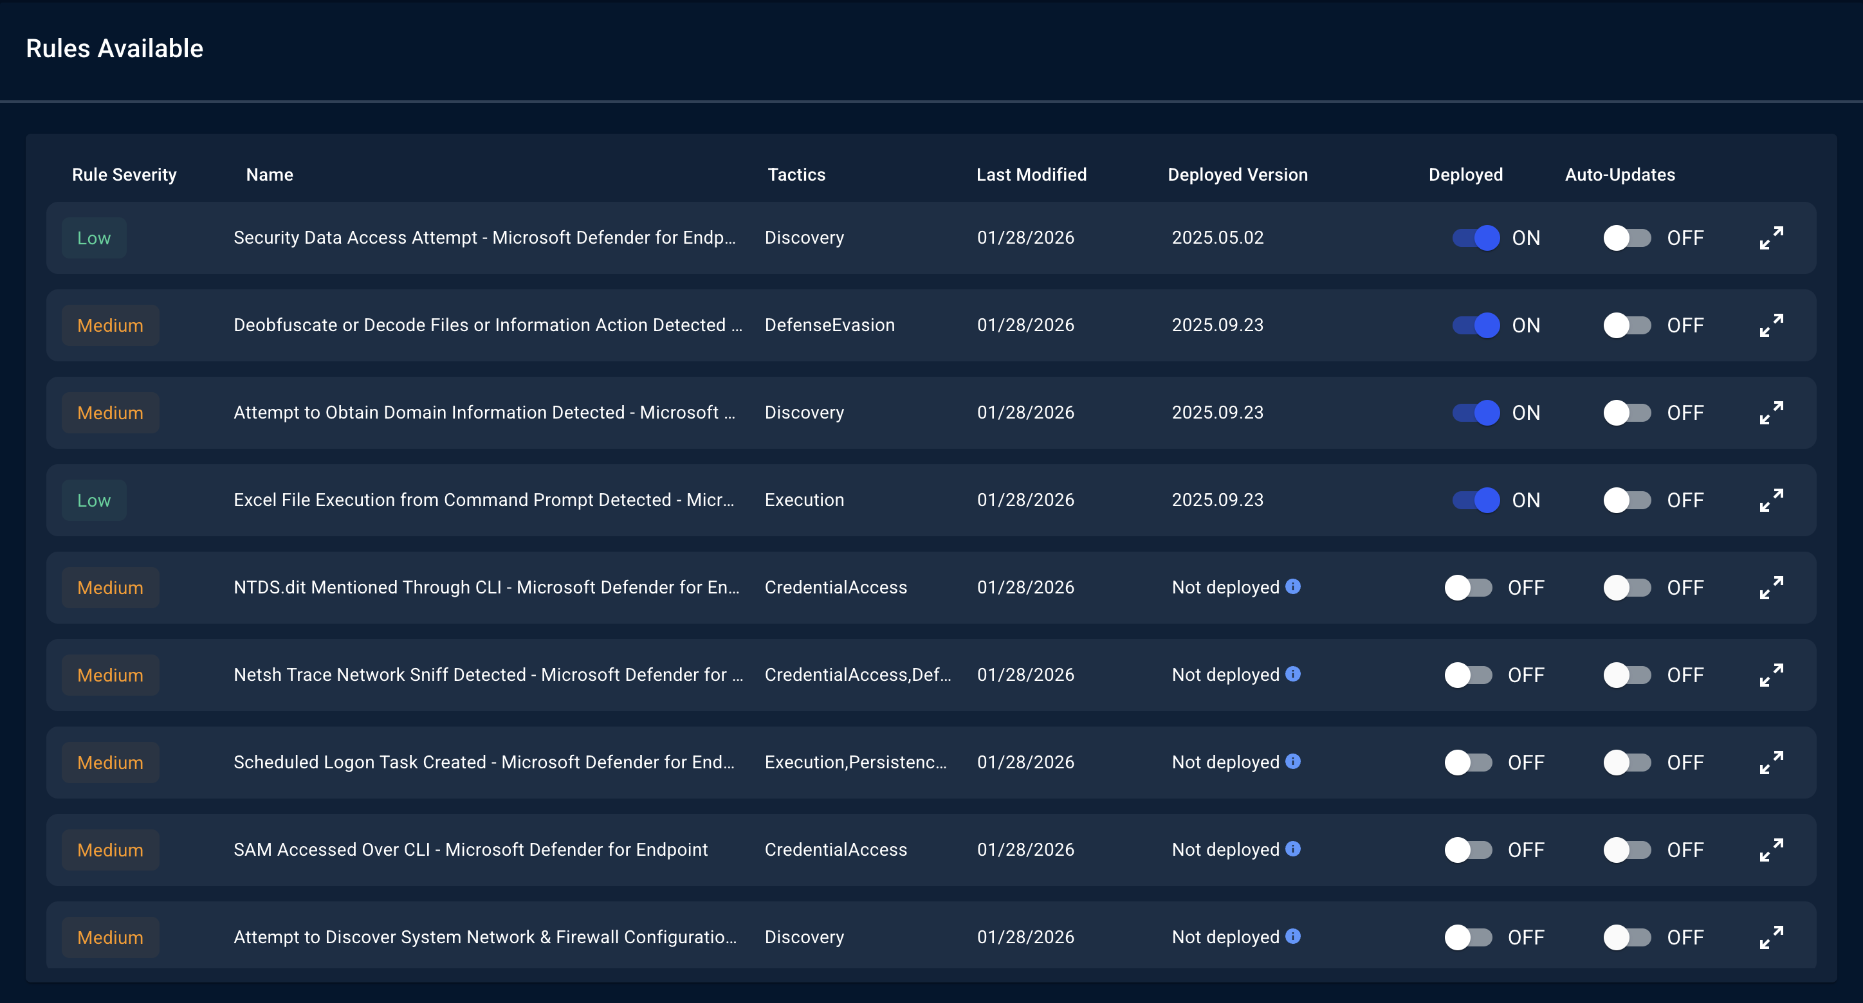
Task: Open SAM Accessed Over CLI rule name
Action: pos(470,850)
